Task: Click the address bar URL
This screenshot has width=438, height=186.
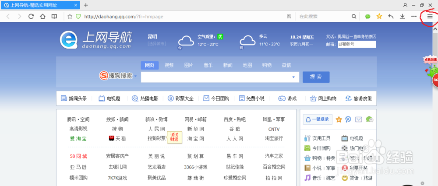Action: click(x=124, y=17)
